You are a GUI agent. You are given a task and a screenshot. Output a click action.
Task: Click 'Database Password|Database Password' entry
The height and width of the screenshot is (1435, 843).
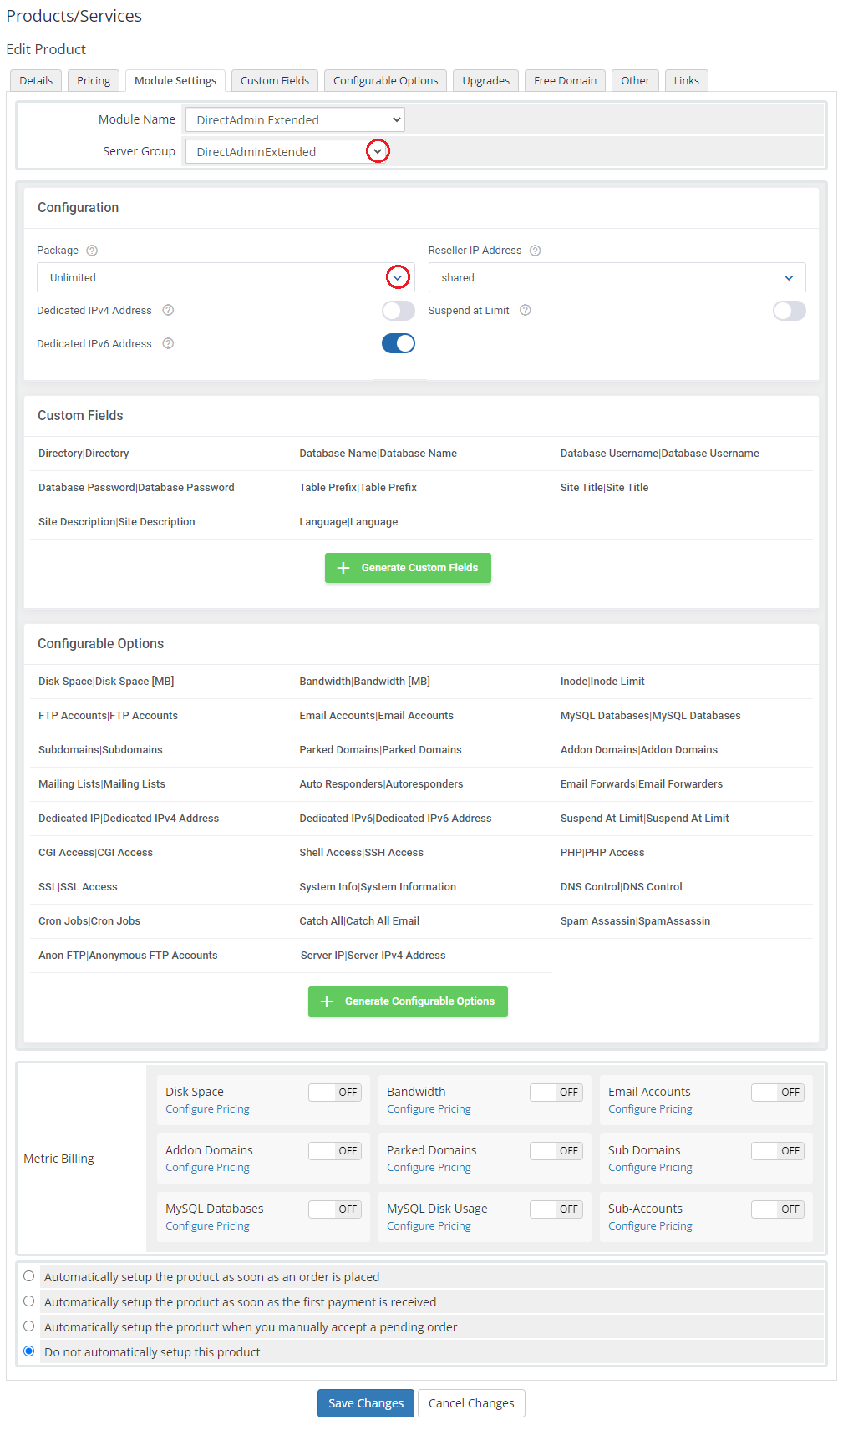(136, 488)
